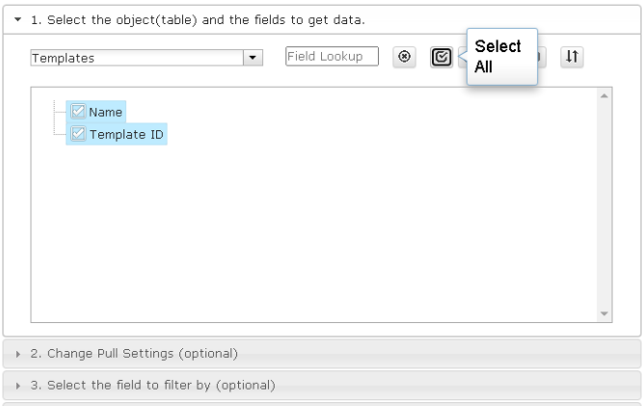Image resolution: width=643 pixels, height=406 pixels.
Task: Click the sort fields arrows icon
Action: (x=572, y=57)
